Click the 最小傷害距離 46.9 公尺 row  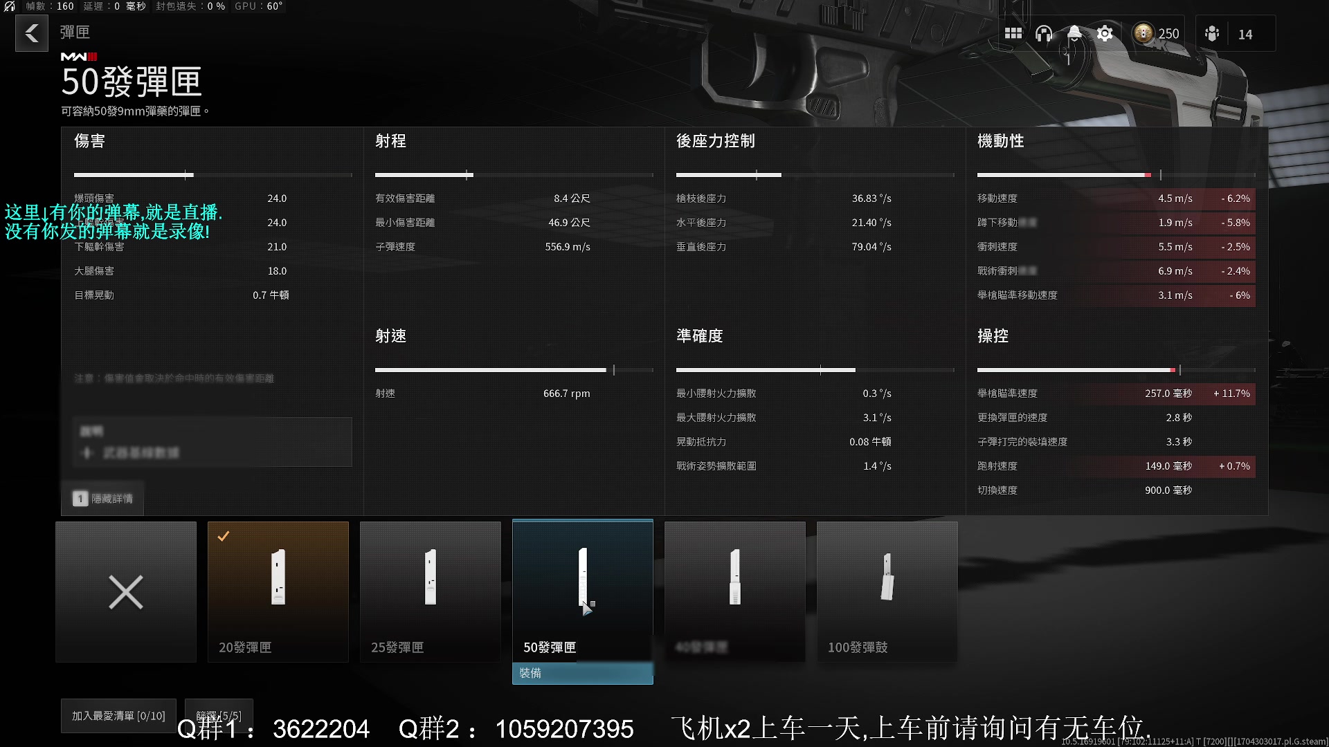point(483,223)
